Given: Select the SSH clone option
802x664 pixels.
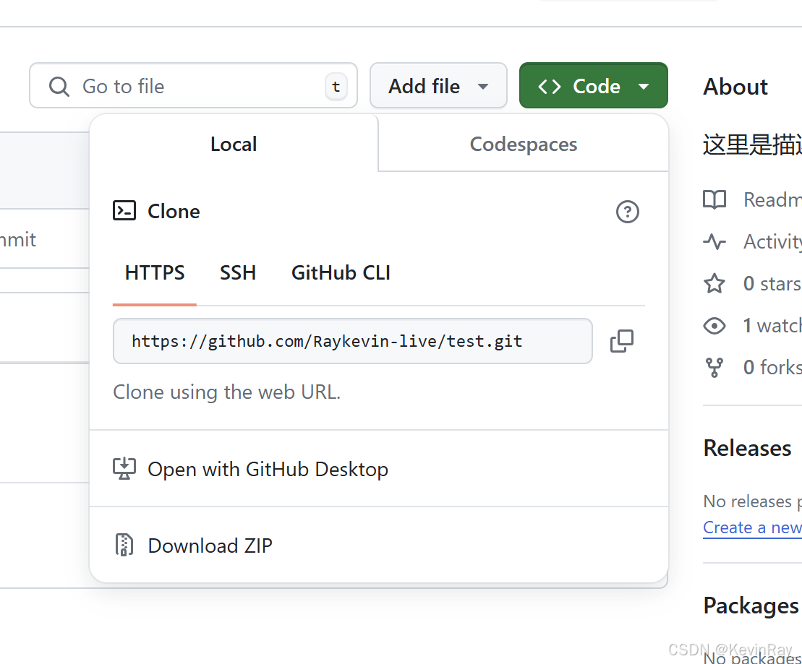Looking at the screenshot, I should (238, 273).
